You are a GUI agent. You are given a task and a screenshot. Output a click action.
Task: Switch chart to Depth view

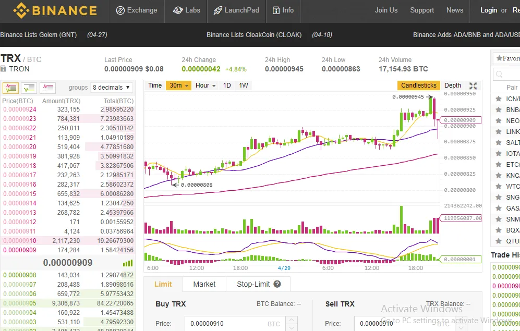(453, 85)
